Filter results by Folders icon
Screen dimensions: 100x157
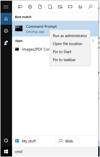pyautogui.click(x=50, y=7)
